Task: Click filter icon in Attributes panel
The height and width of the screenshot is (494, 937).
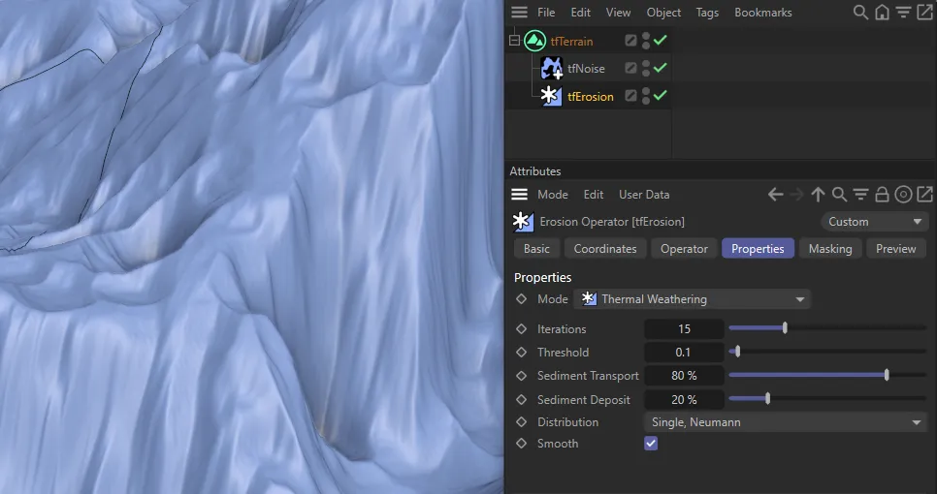Action: coord(860,195)
